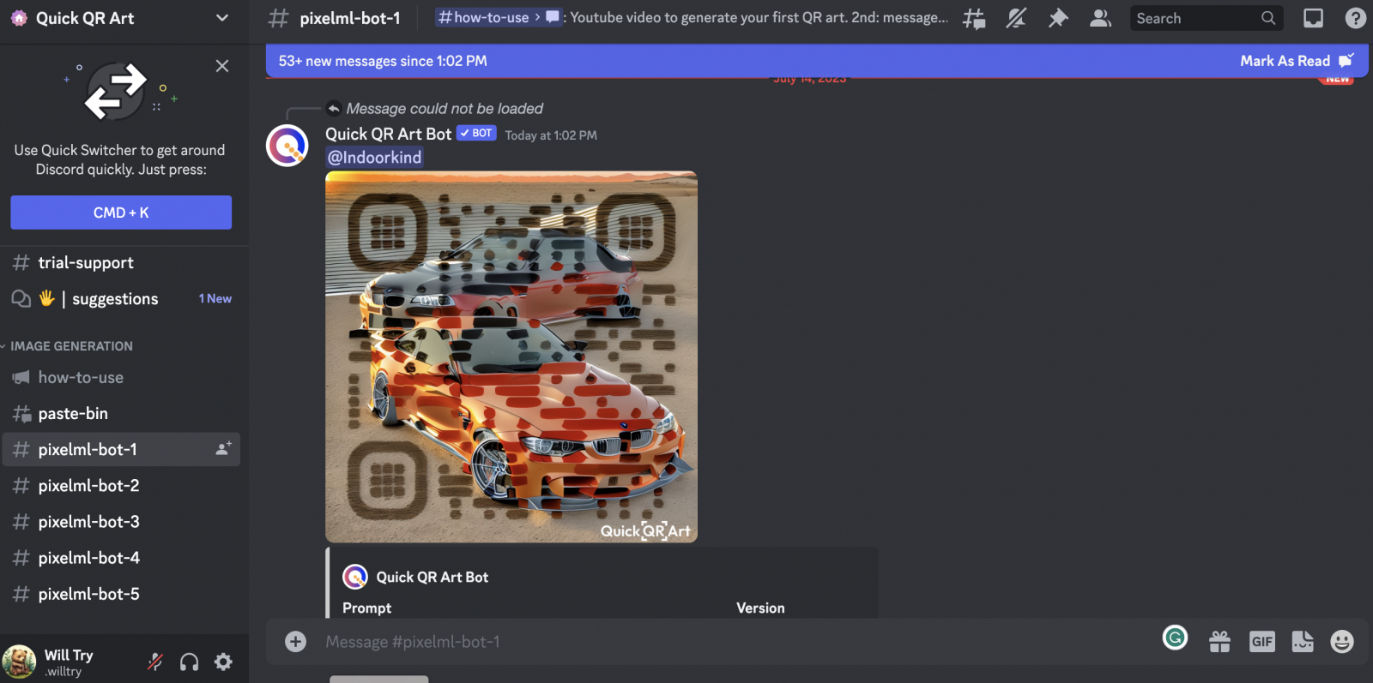The height and width of the screenshot is (683, 1373).
Task: Toggle the microphone mute button
Action: click(155, 662)
